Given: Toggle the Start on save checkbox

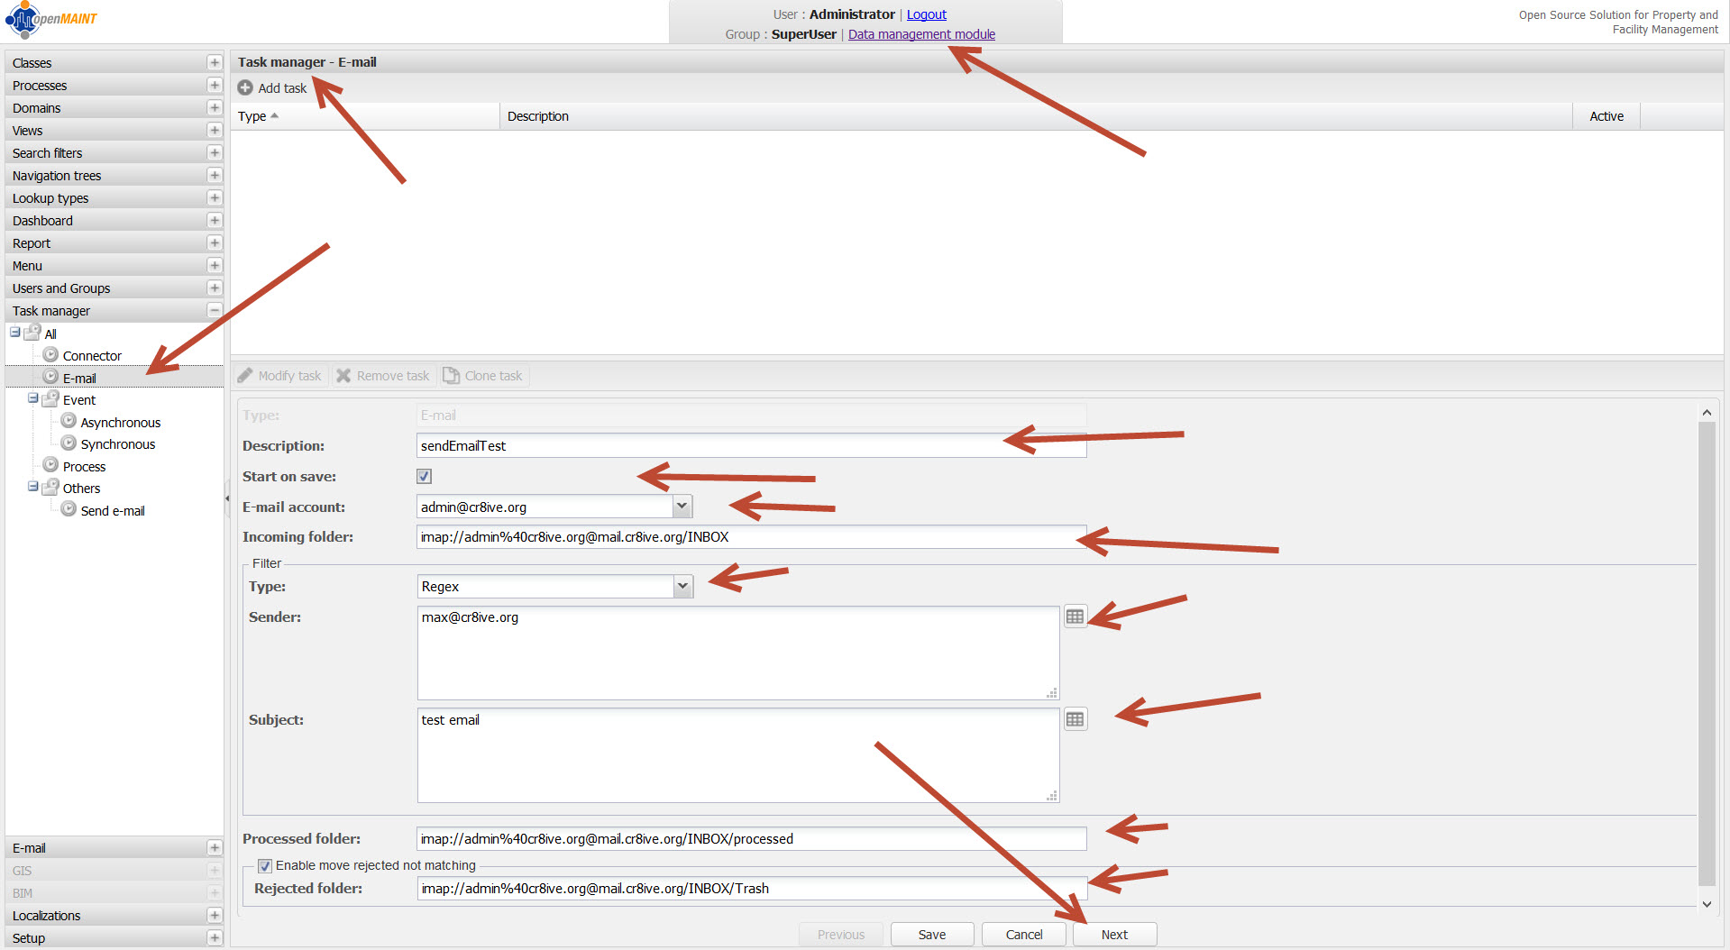Looking at the screenshot, I should pos(425,477).
